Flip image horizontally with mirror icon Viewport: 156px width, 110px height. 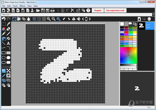coord(74,19)
